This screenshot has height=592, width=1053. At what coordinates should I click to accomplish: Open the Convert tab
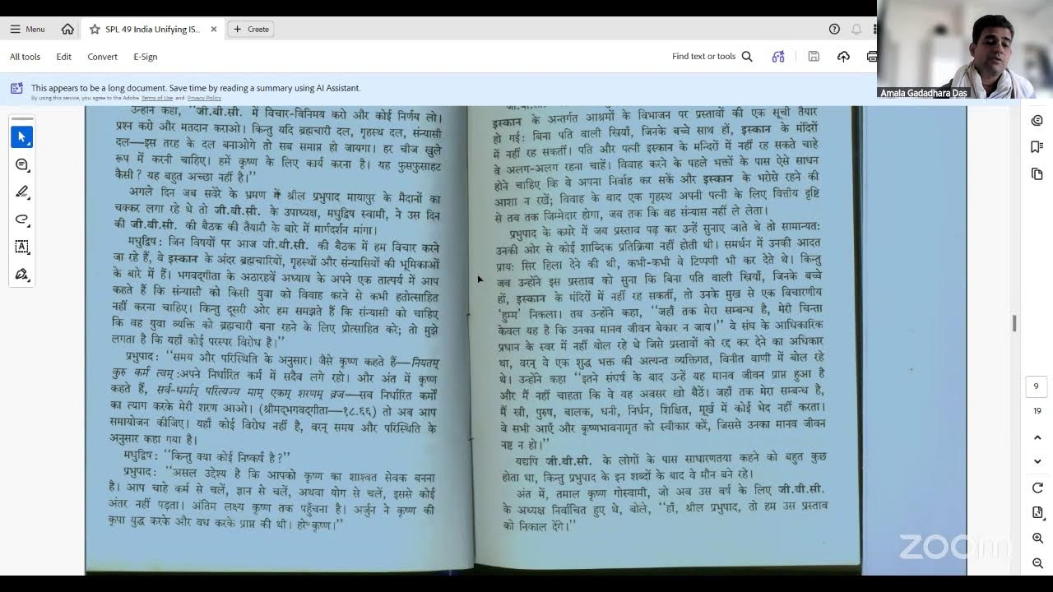click(102, 57)
